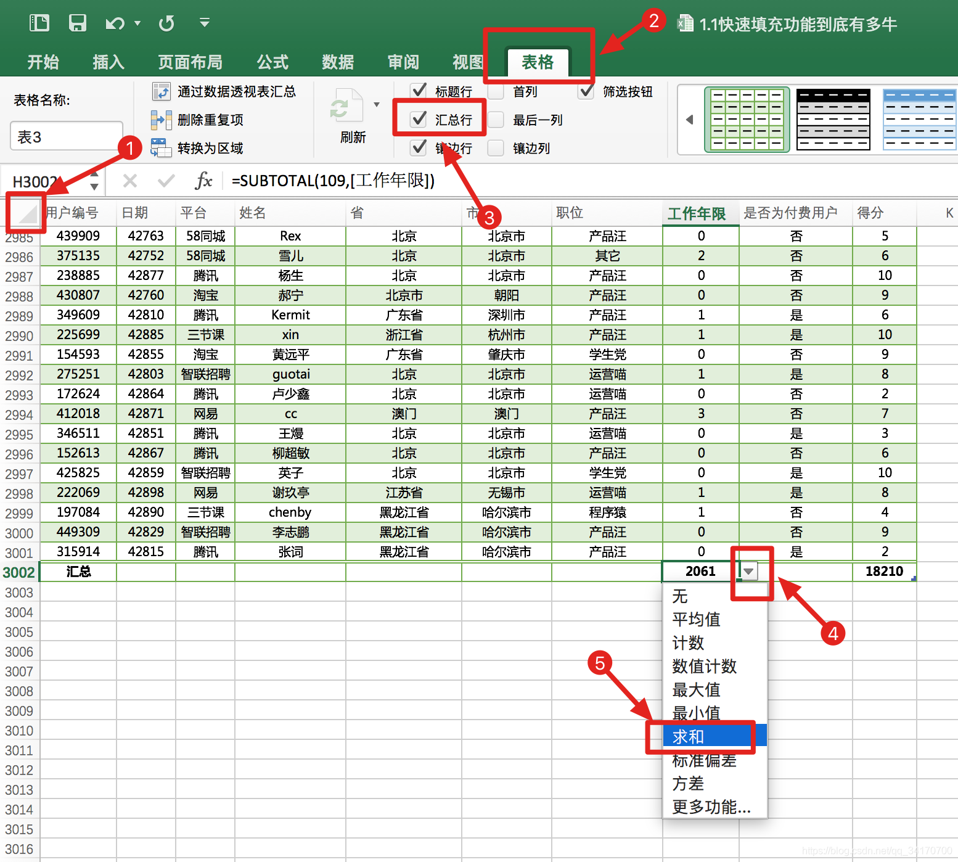Open the 审阅 ribbon tab
This screenshot has height=862, width=958.
pos(403,62)
